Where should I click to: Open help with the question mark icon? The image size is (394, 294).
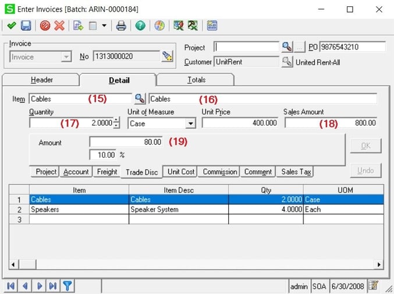[140, 26]
